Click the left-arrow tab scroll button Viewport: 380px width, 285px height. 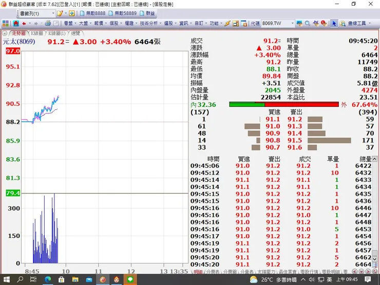point(354,272)
